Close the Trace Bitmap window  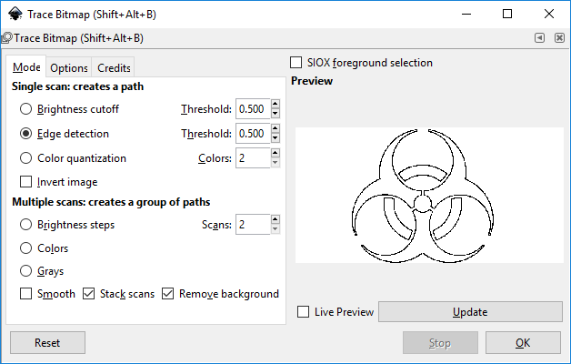pyautogui.click(x=549, y=15)
